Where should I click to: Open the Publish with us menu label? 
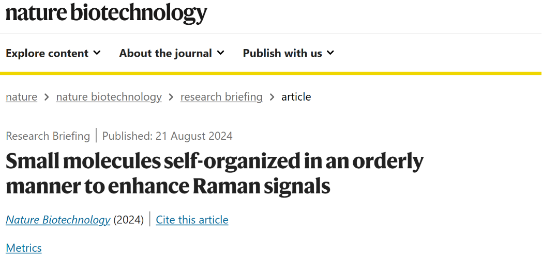point(282,54)
